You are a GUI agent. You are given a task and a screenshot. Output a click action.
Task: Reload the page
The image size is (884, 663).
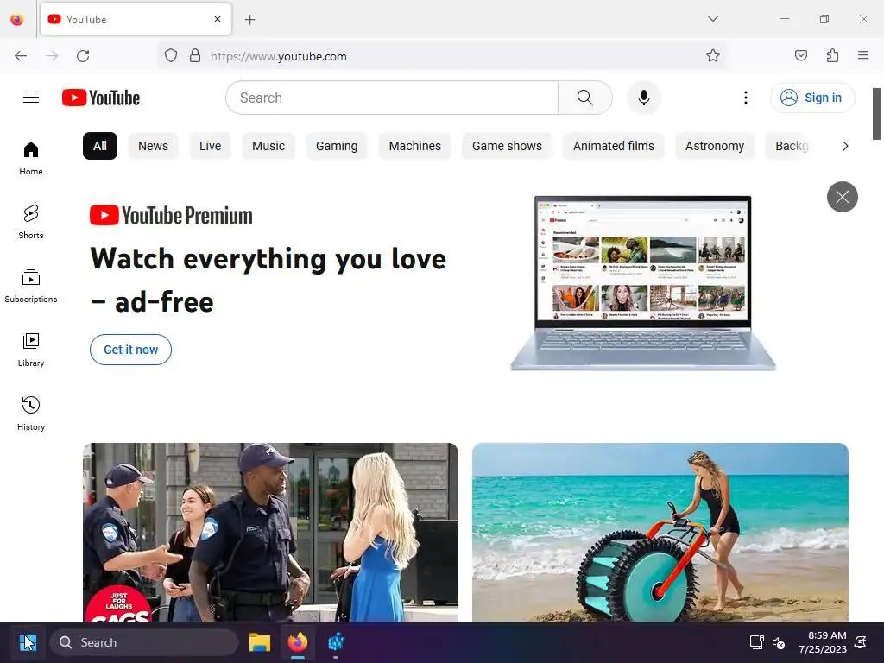(x=83, y=56)
